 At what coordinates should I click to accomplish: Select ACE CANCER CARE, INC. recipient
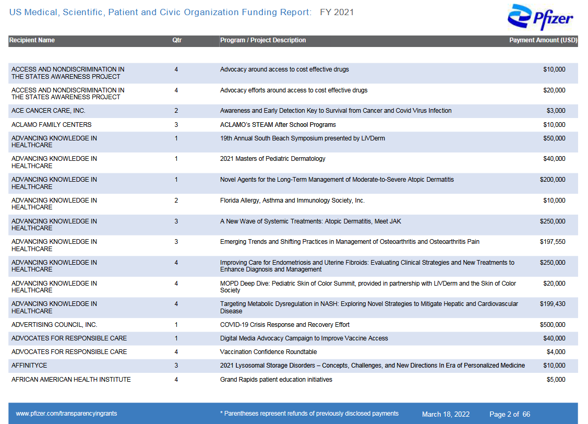[x=49, y=111]
